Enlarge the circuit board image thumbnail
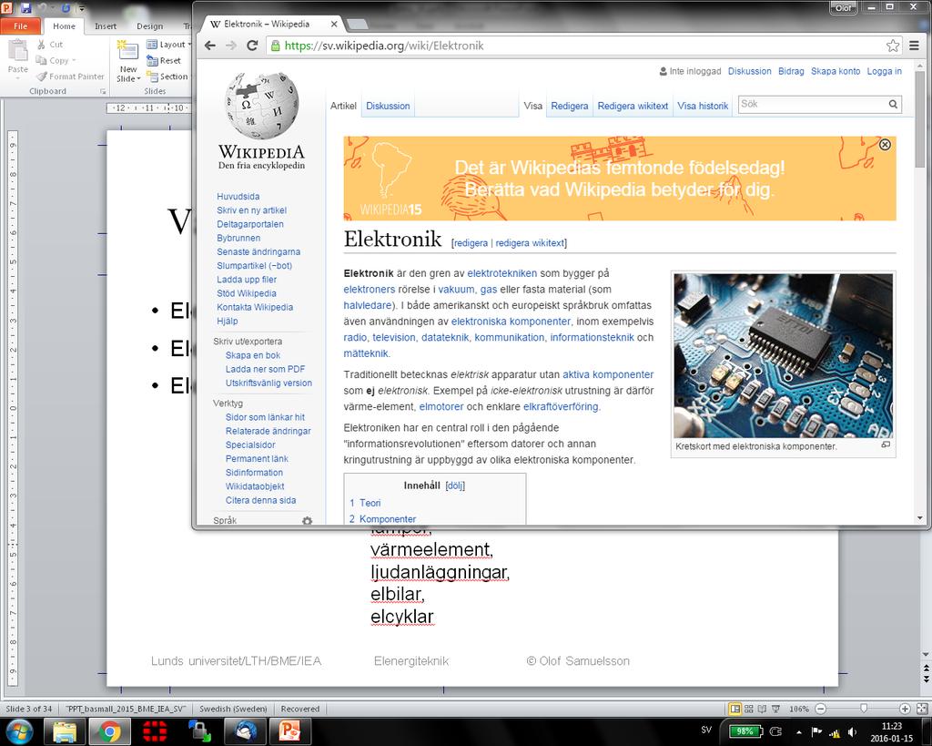Viewport: 932px width, 746px height. 783,356
